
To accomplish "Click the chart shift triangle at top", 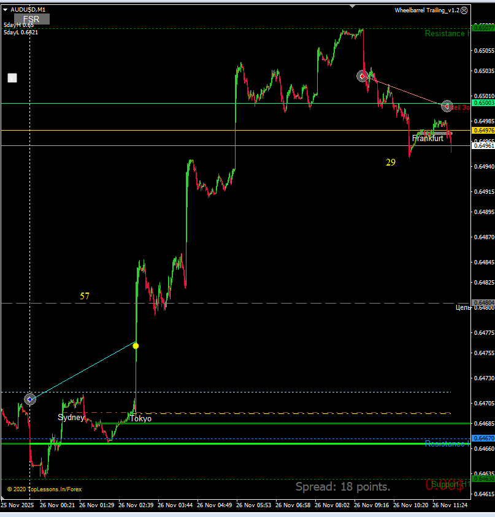I will (x=353, y=6).
